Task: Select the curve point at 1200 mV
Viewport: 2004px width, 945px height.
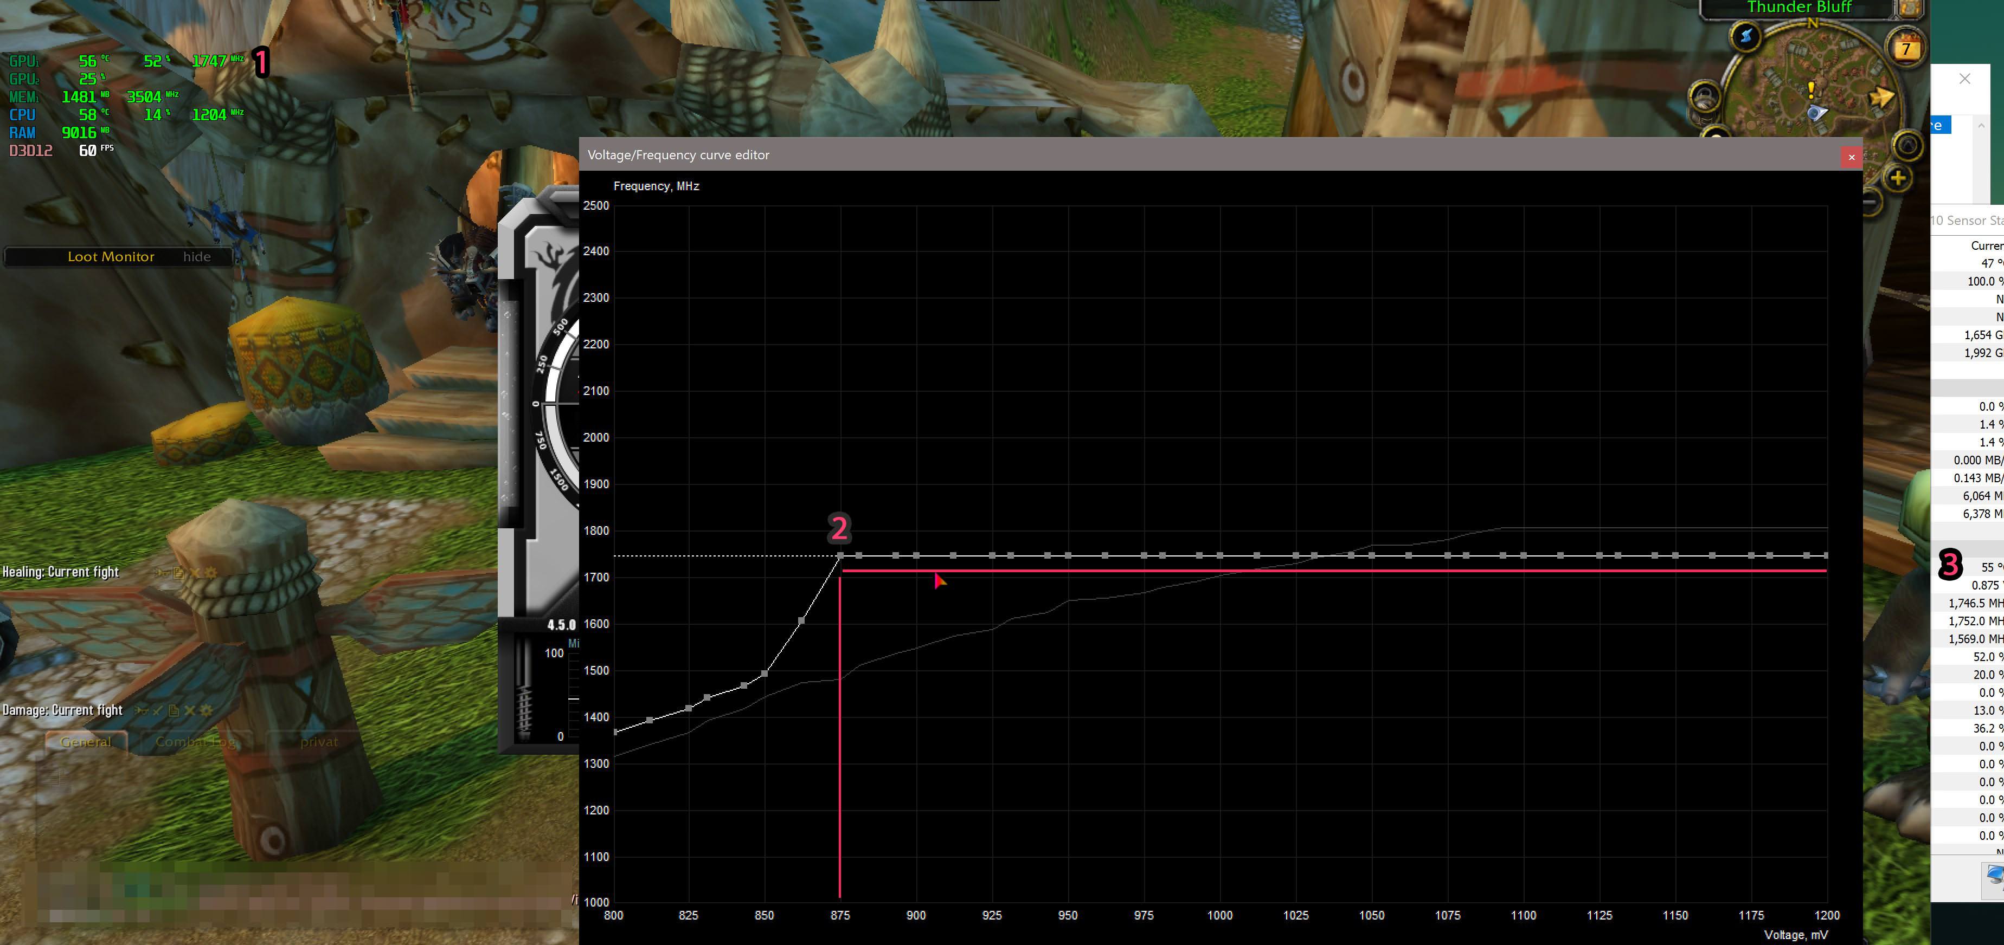Action: pyautogui.click(x=1826, y=555)
